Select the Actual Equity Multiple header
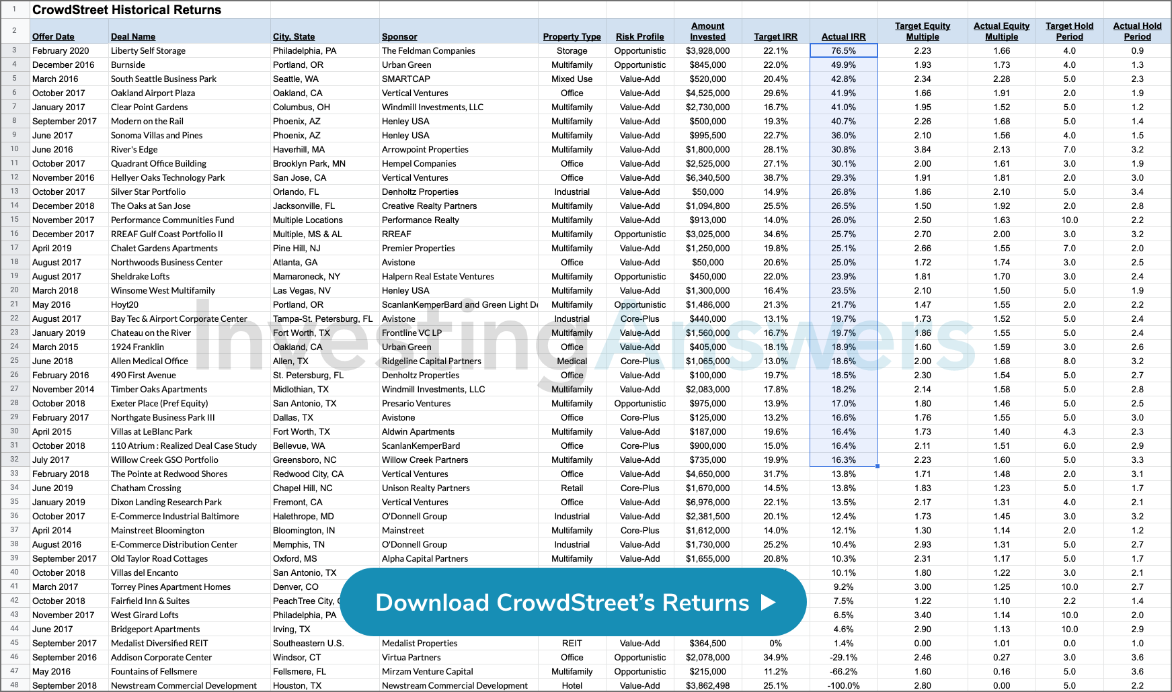Screen dimensions: 1172x692 [1002, 31]
